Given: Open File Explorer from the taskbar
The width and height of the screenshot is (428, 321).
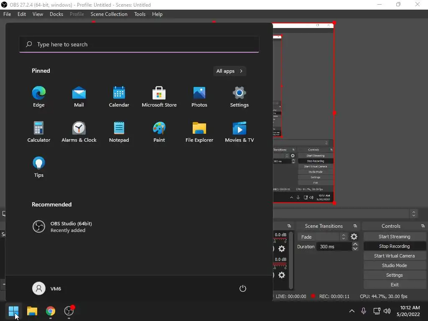Looking at the screenshot, I should 32,311.
